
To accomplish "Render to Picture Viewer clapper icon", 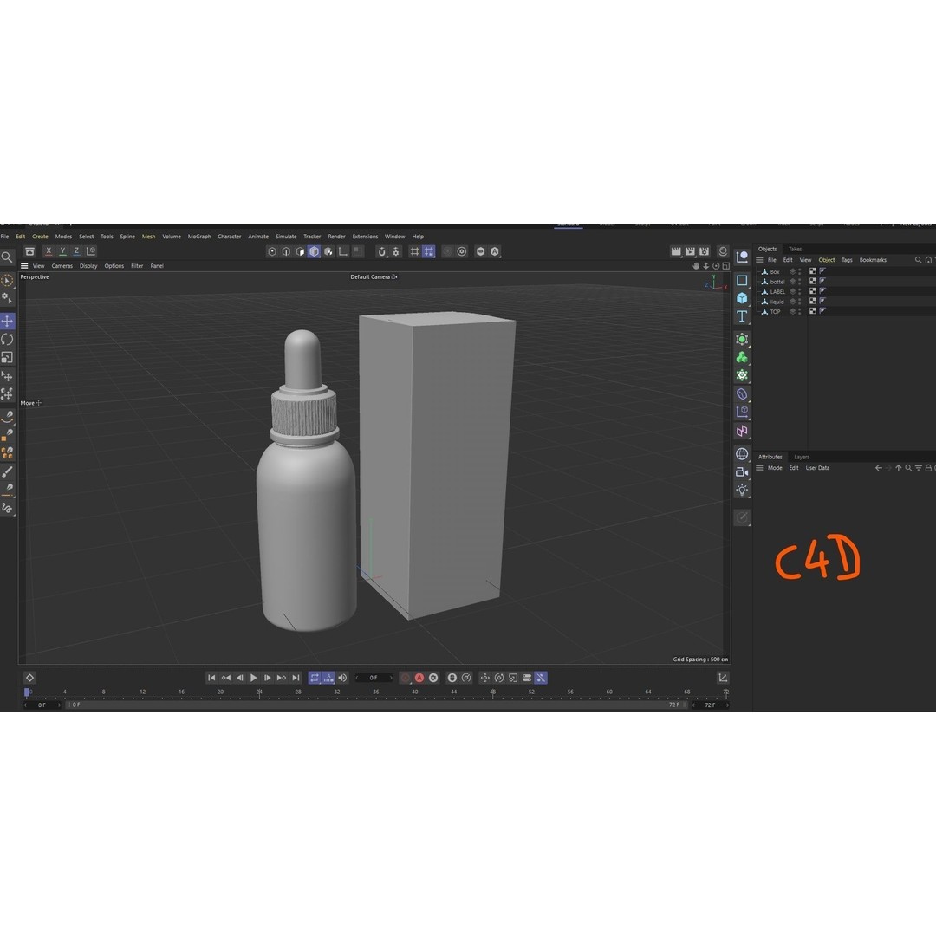I will [690, 251].
